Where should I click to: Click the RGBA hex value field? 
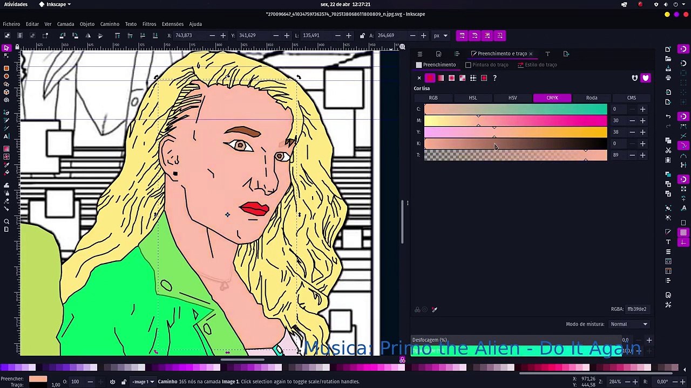point(637,309)
